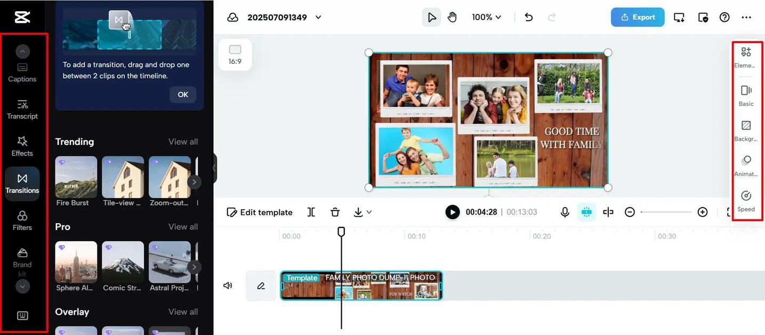
Task: Zoom in the timeline with the plus control
Action: tap(702, 211)
